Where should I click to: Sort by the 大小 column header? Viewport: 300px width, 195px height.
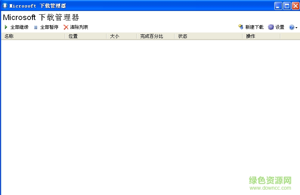coord(122,36)
